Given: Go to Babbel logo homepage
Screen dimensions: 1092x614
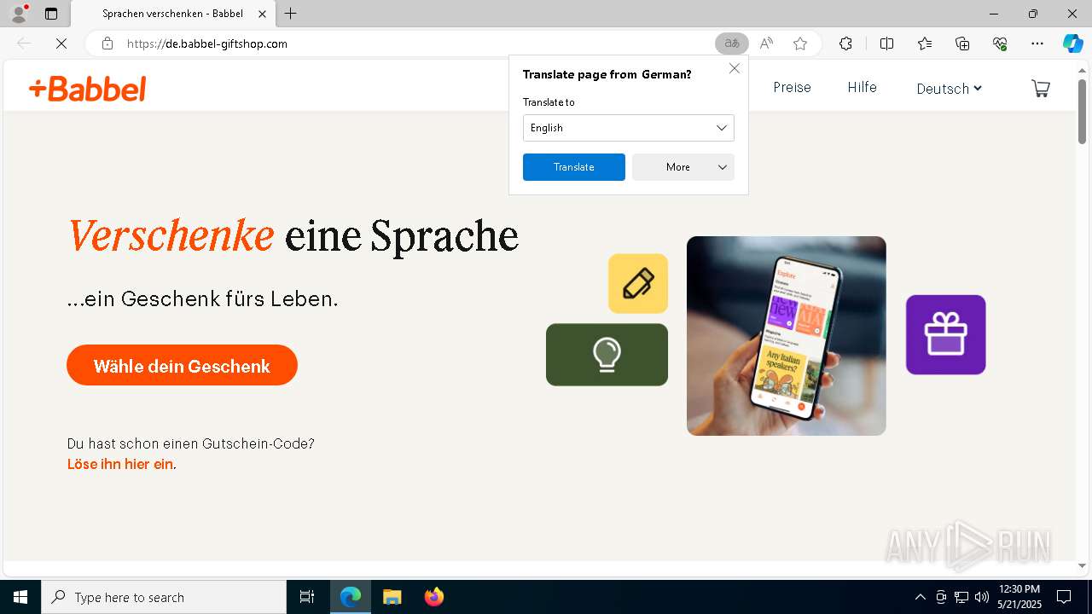Looking at the screenshot, I should [87, 88].
